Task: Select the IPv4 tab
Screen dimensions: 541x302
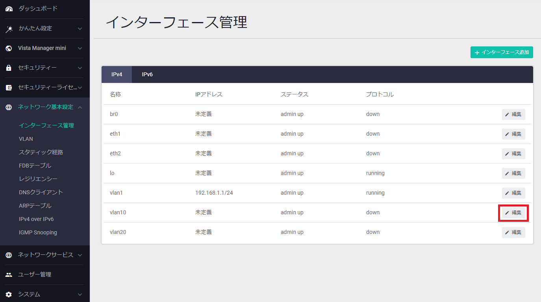Action: [117, 75]
